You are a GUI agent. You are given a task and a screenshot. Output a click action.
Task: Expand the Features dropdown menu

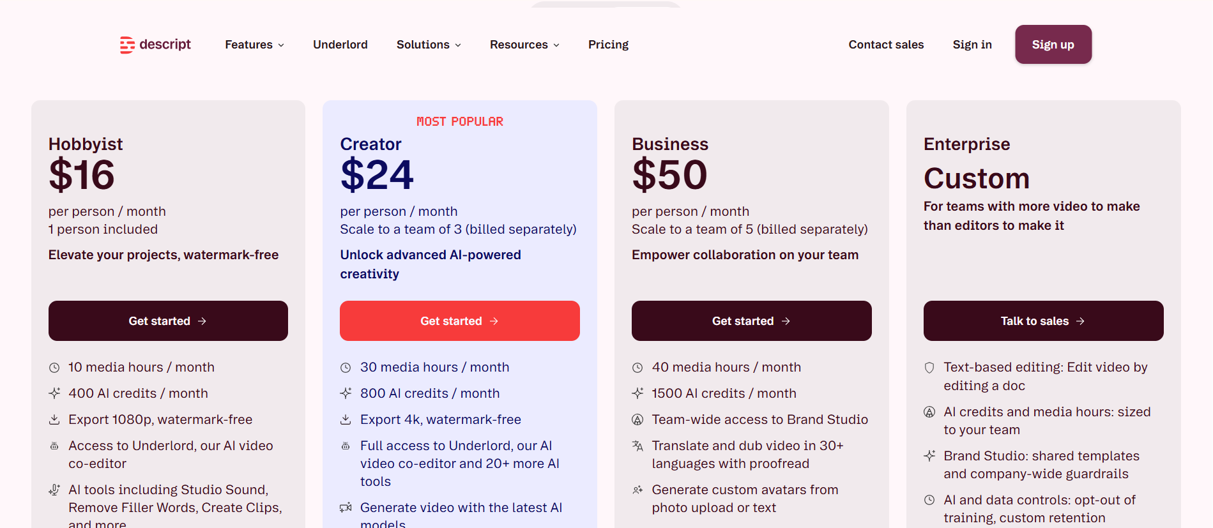[x=255, y=45]
